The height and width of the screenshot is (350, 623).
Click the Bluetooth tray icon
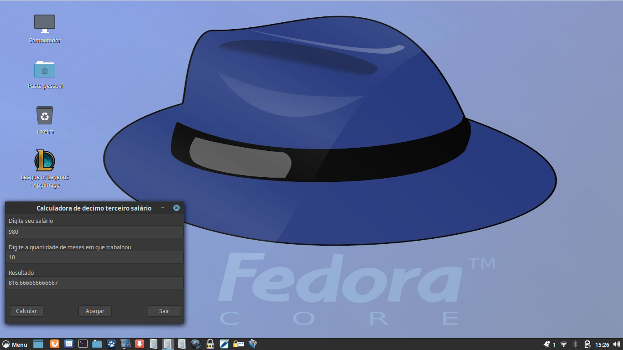[576, 345]
